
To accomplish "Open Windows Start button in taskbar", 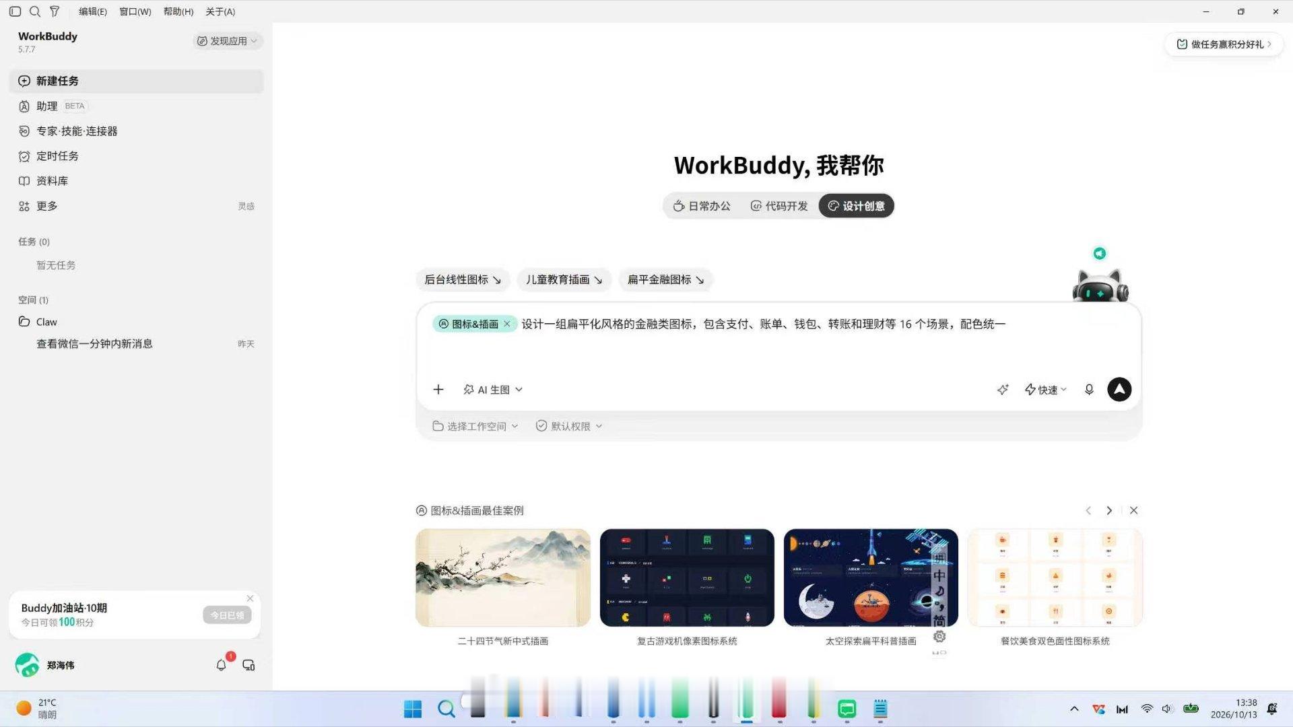I will (x=412, y=709).
